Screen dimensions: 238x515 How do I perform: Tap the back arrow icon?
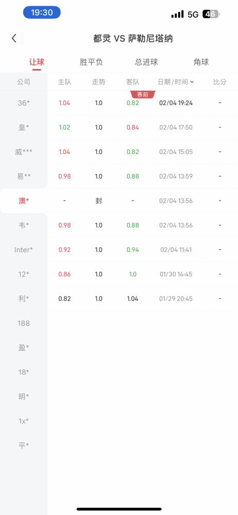(14, 39)
